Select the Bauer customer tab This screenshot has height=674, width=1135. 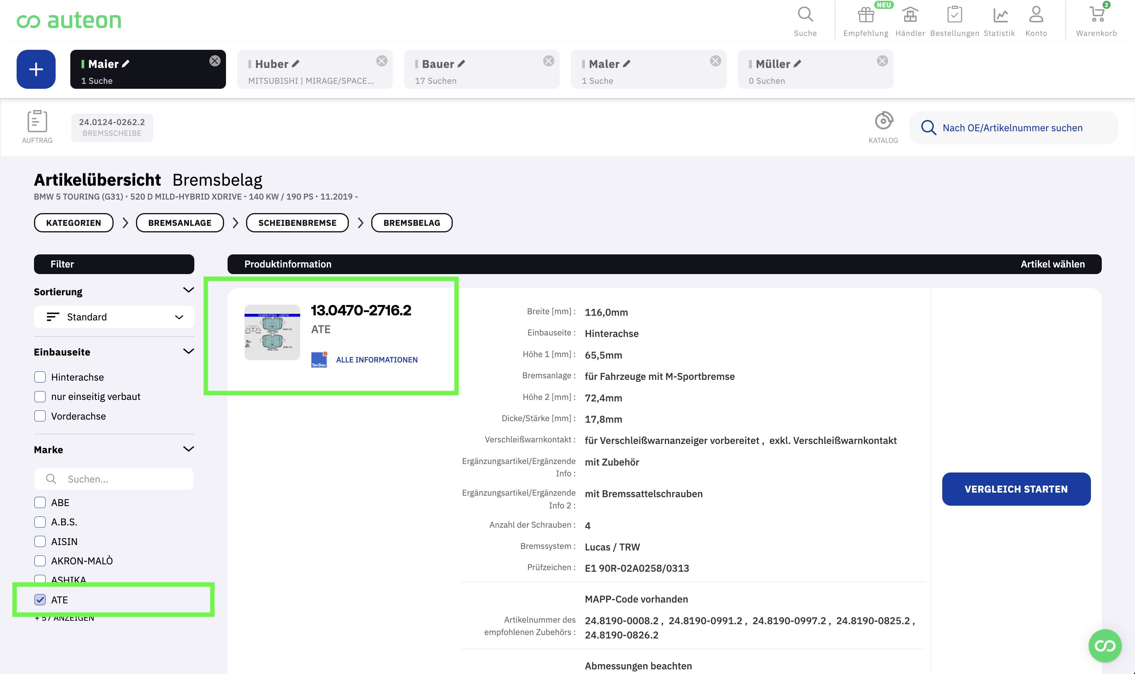[476, 69]
